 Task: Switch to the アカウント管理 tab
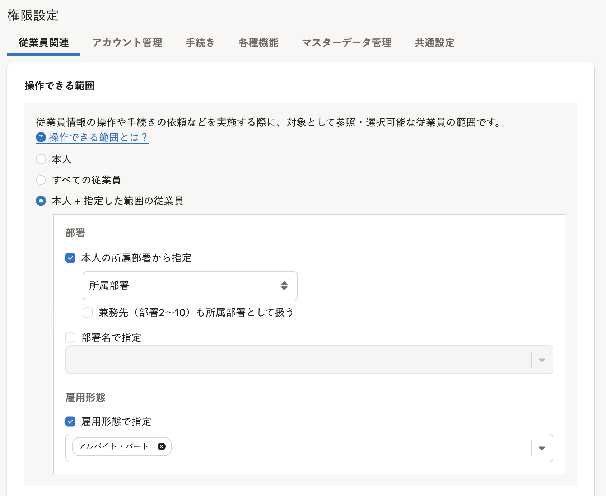(127, 43)
